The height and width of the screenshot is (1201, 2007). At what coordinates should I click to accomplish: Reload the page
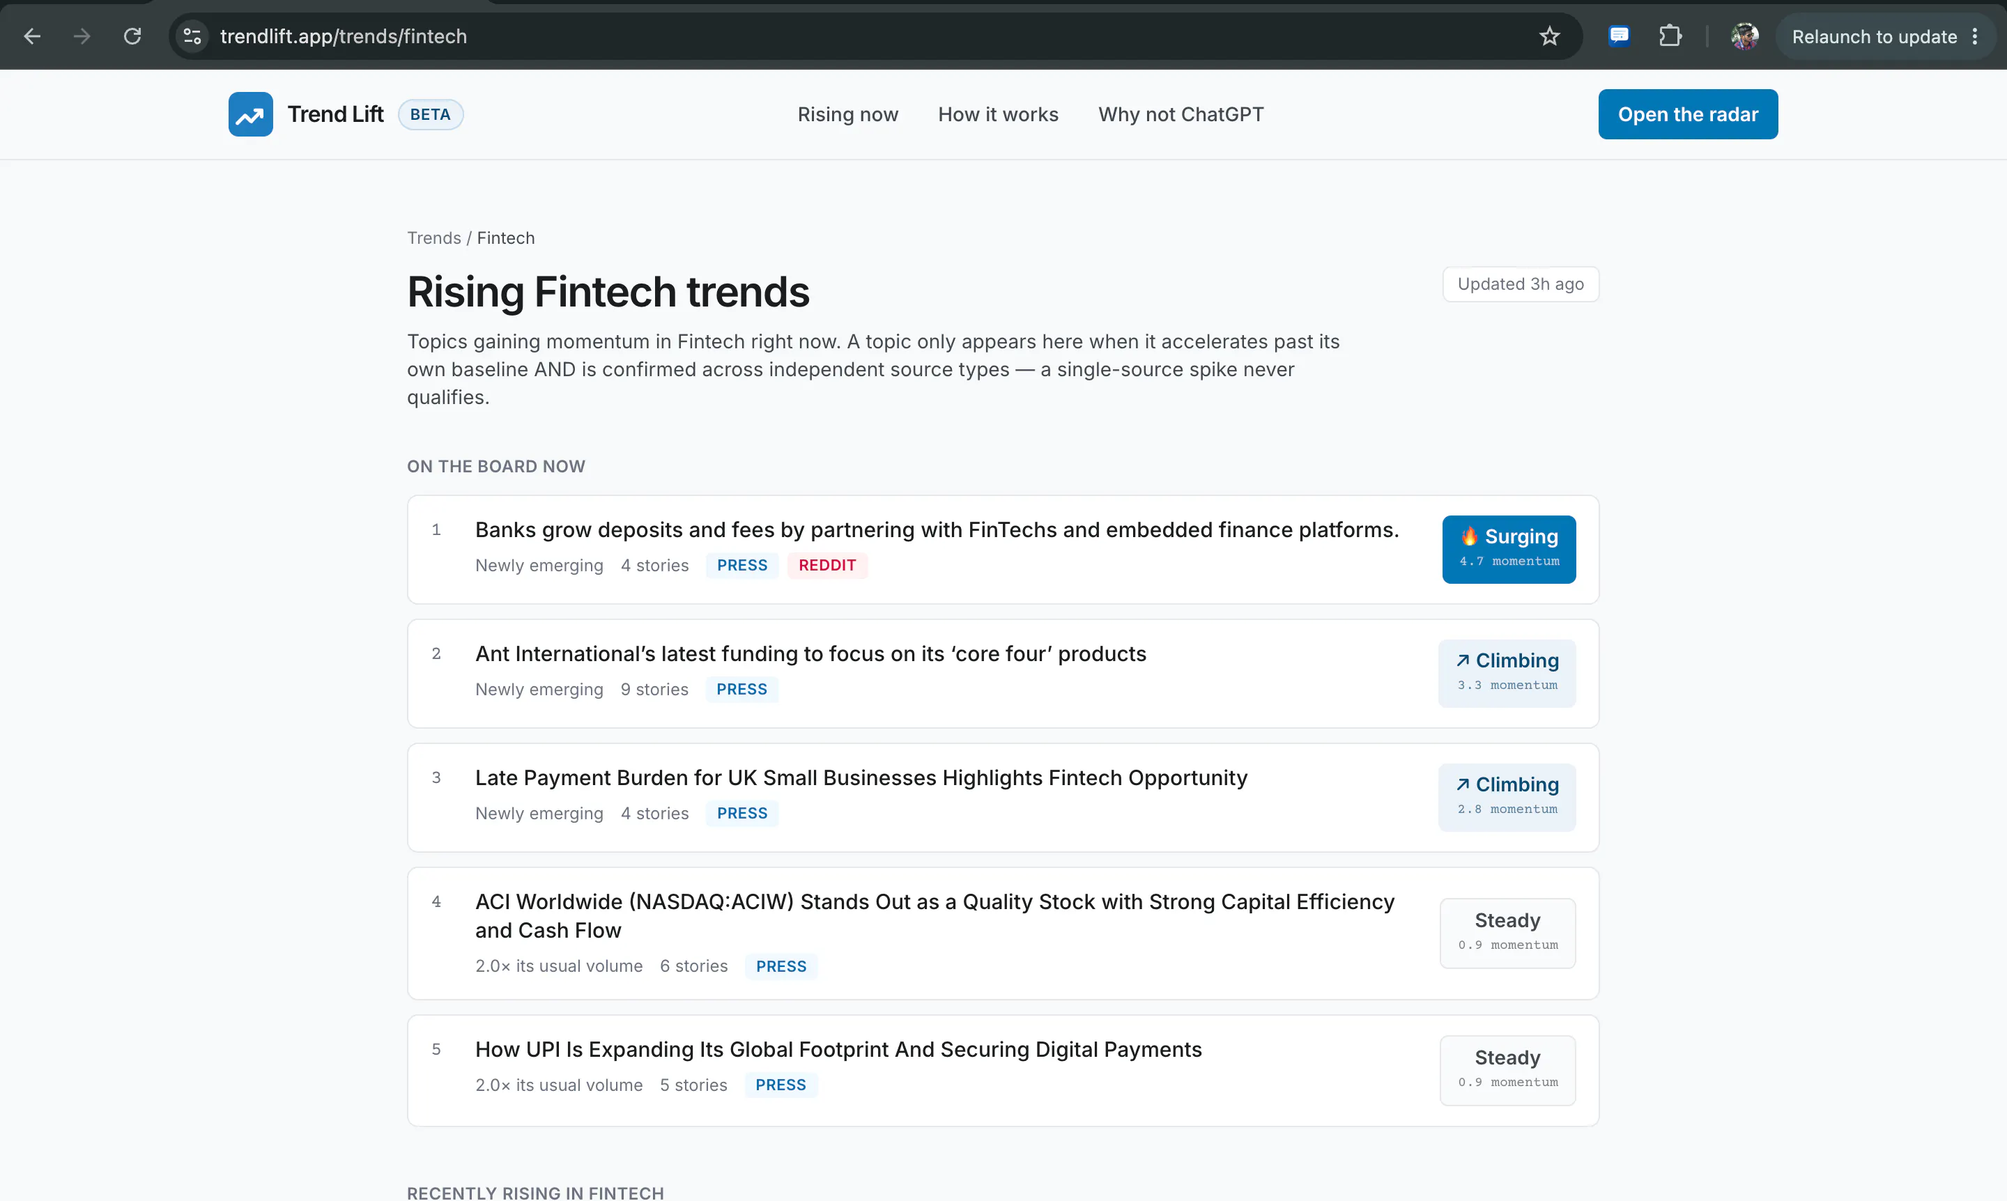pyautogui.click(x=132, y=36)
